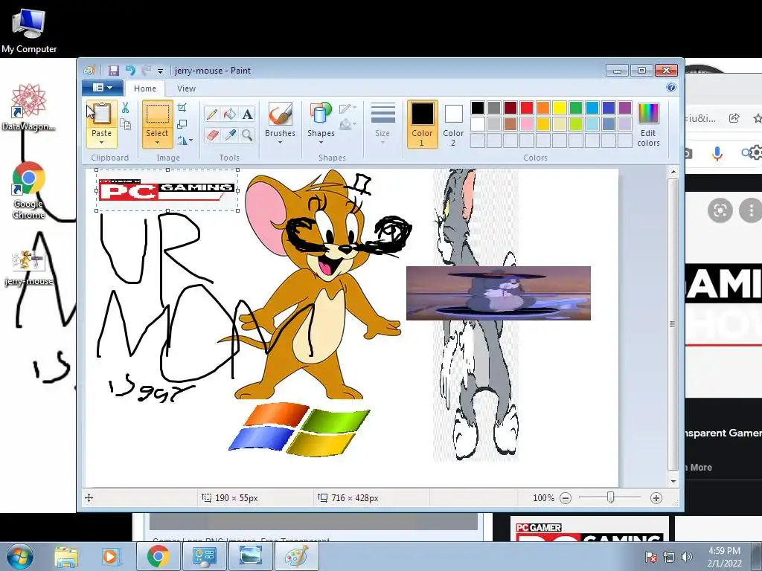Select the Magnifier tool
Image resolution: width=762 pixels, height=571 pixels.
point(247,135)
